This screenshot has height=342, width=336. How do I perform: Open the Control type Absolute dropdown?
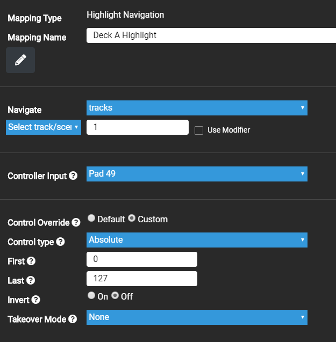click(197, 240)
